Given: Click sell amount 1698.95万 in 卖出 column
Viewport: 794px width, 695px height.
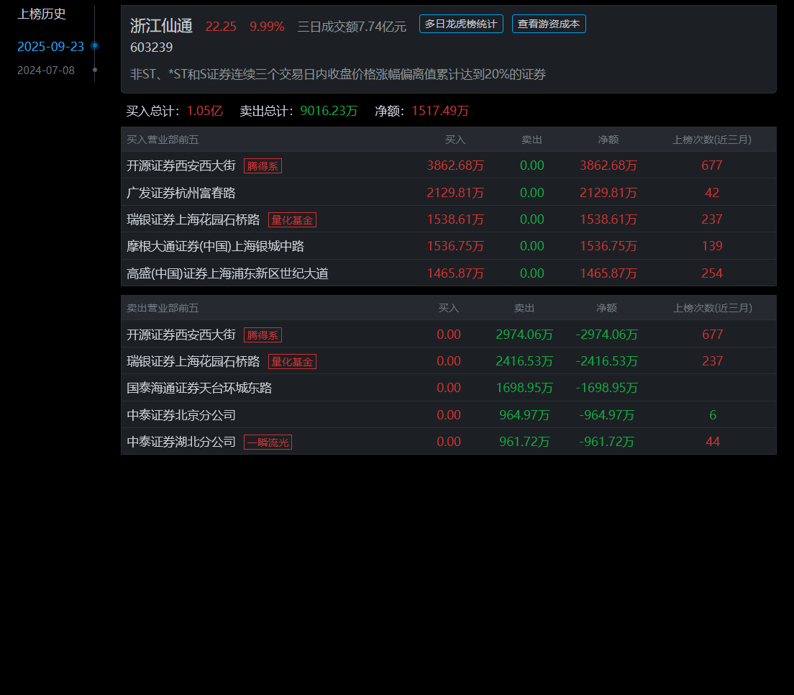Looking at the screenshot, I should [x=524, y=388].
